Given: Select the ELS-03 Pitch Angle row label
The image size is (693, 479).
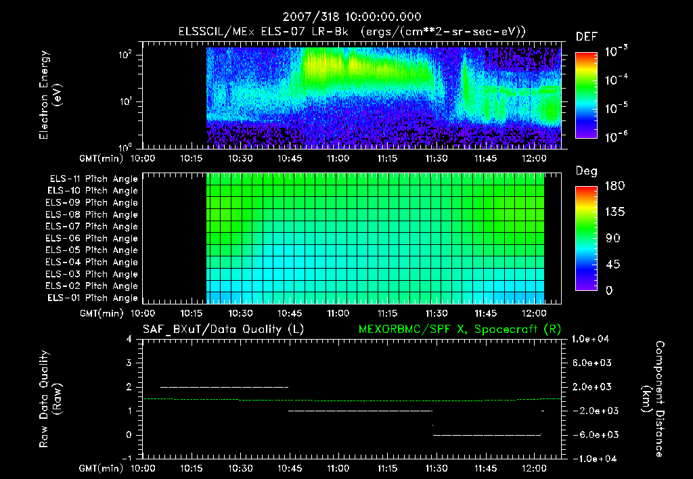Looking at the screenshot, I should point(92,275).
